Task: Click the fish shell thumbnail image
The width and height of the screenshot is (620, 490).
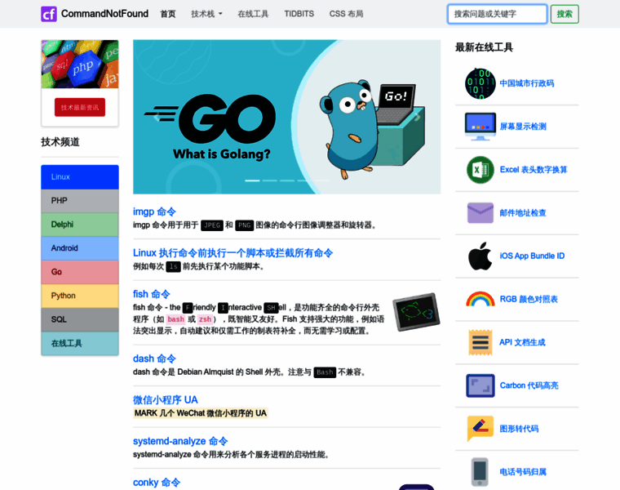Action: (416, 312)
